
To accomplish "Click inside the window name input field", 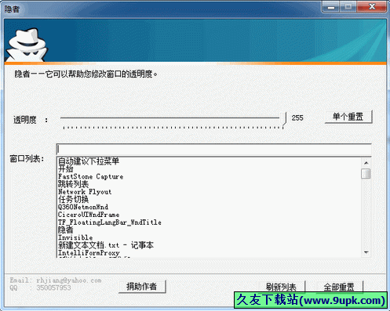I will click(213, 150).
